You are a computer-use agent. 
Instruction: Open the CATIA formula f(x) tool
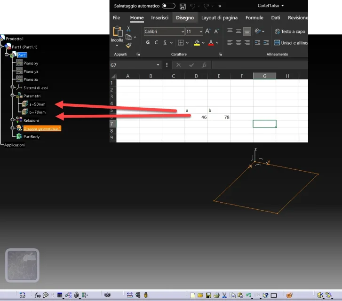38,295
